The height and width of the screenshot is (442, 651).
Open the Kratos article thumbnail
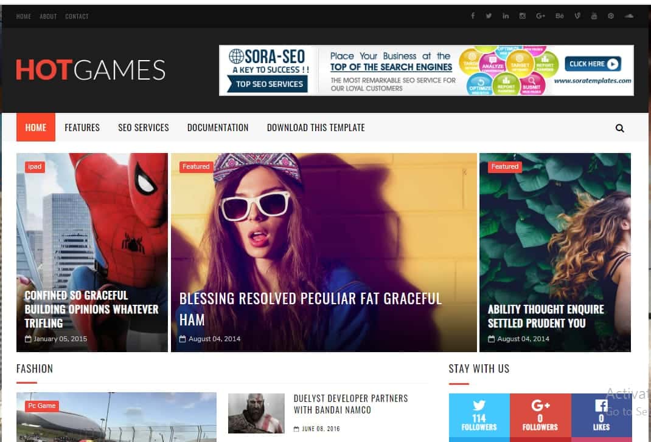click(x=256, y=414)
